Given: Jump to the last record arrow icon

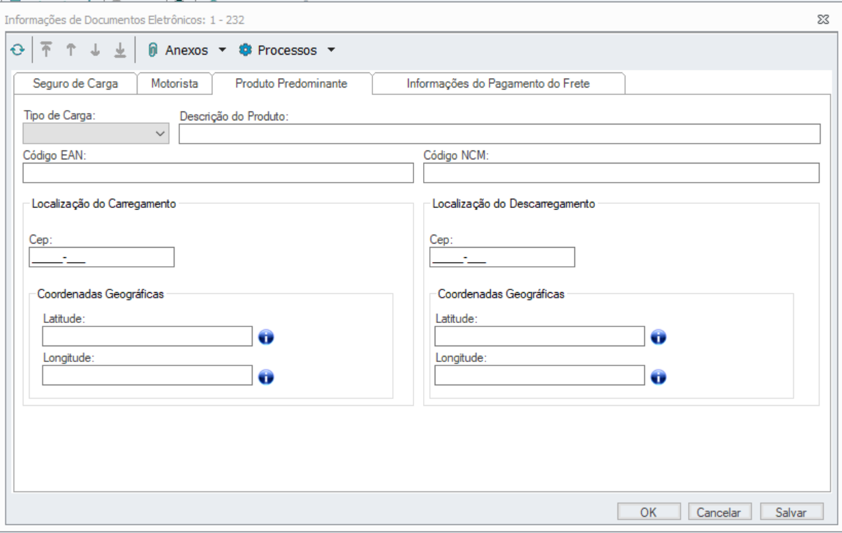Looking at the screenshot, I should 120,50.
